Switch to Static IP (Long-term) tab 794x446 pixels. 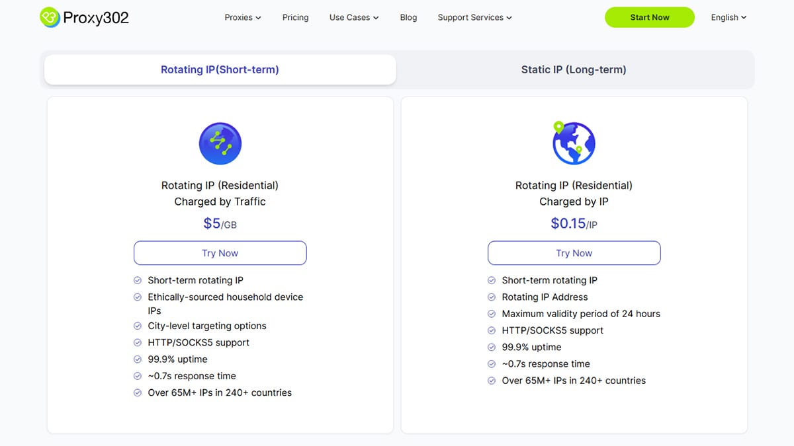tap(573, 69)
